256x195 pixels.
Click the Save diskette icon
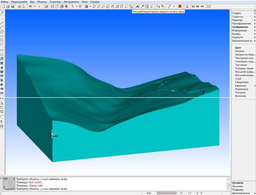tap(13, 7)
